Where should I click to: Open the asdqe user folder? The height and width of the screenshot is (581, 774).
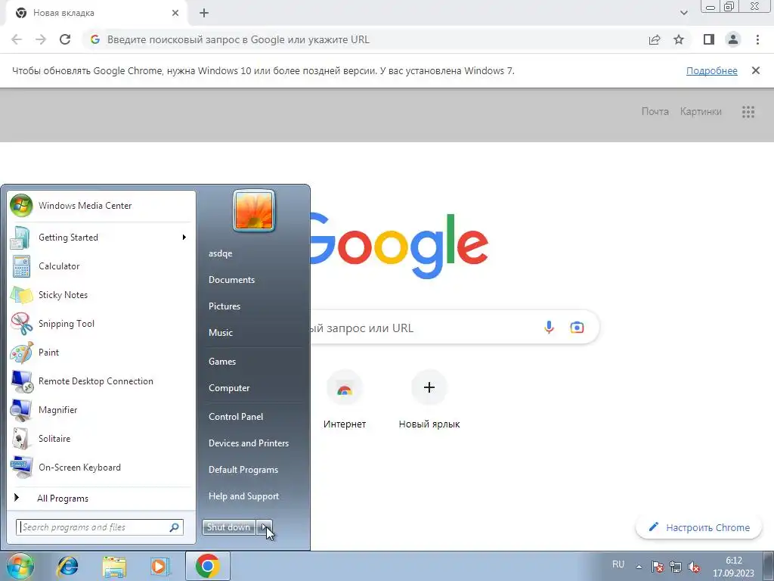254,253
